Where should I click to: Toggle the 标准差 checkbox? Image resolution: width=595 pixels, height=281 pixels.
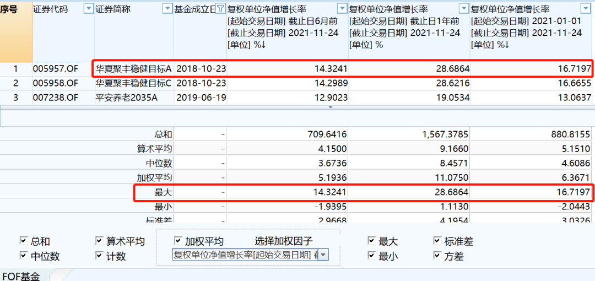tap(437, 240)
